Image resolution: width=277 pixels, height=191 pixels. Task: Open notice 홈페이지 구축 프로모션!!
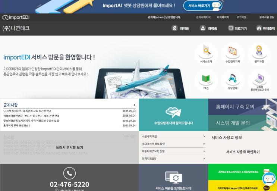point(17,125)
